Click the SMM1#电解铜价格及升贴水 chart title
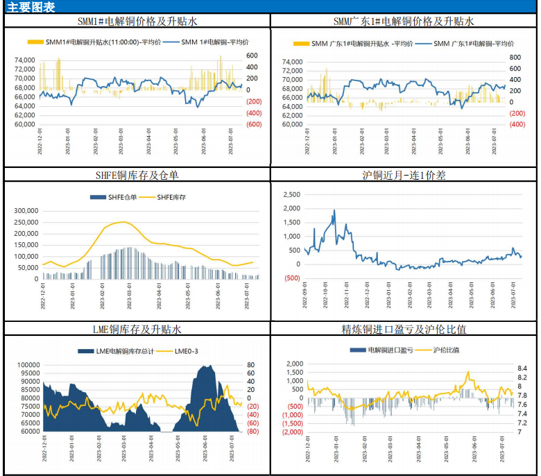The height and width of the screenshot is (476, 541). tap(137, 22)
